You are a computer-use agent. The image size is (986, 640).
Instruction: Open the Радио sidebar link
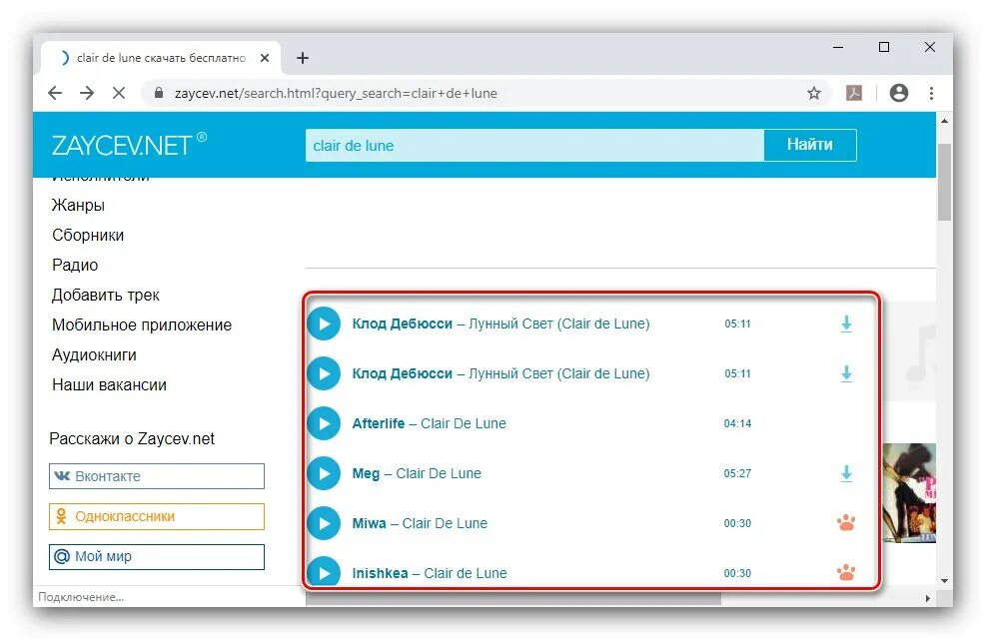[x=75, y=266]
